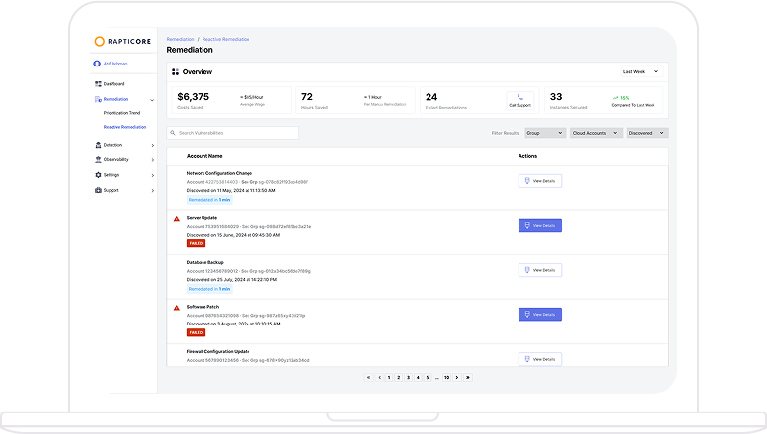This screenshot has height=434, width=767.
Task: Click the Detection sidebar icon
Action: point(98,145)
